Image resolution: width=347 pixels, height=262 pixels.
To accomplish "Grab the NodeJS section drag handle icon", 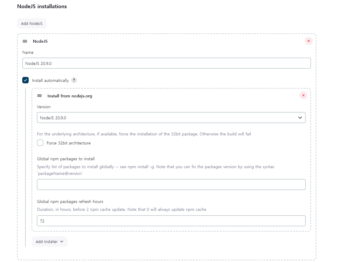I will pos(25,41).
